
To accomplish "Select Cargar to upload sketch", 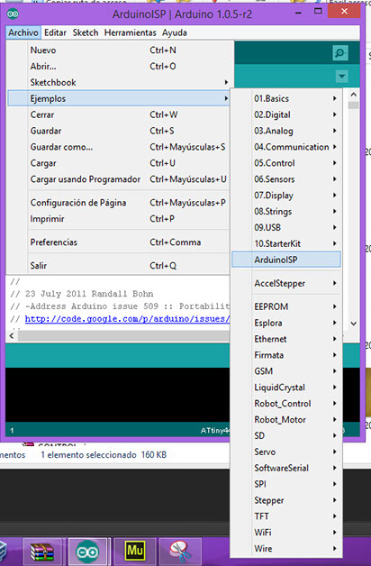I will point(118,163).
